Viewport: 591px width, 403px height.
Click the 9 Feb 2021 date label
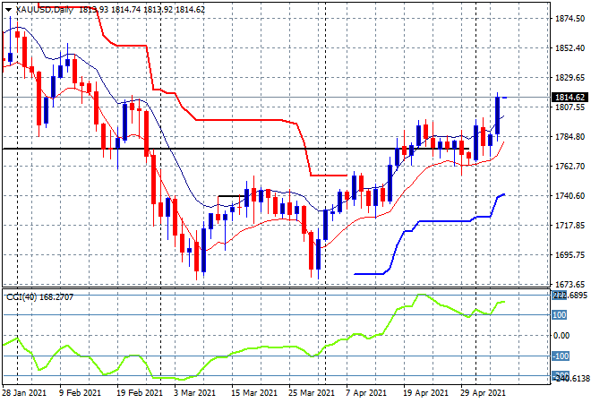(x=80, y=393)
